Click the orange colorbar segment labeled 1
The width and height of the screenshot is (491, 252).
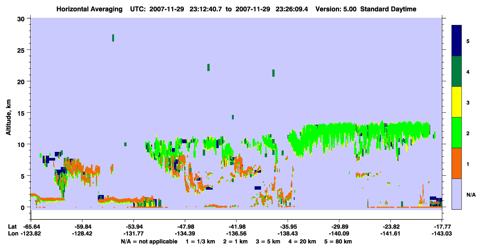[457, 163]
